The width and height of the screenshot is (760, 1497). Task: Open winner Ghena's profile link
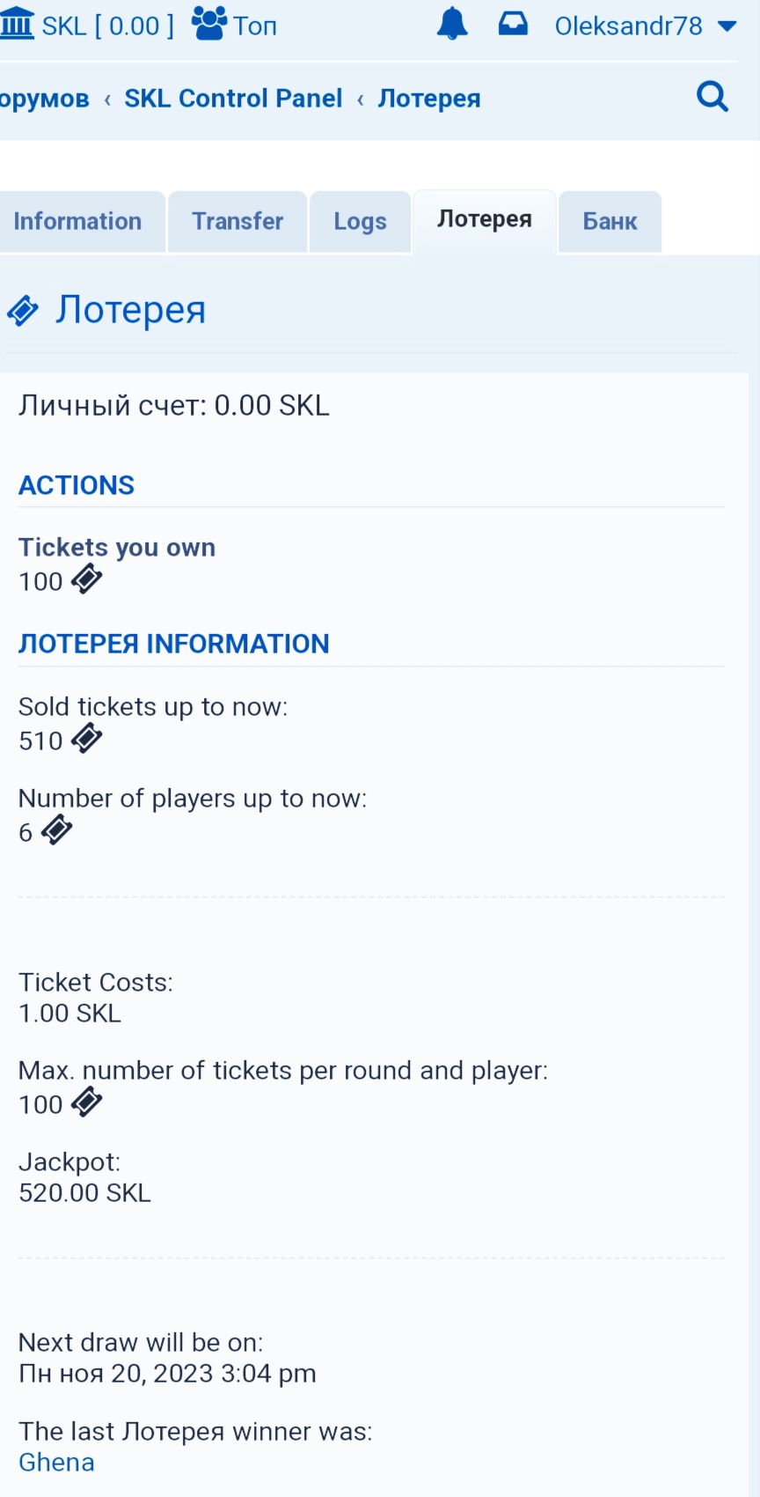click(x=56, y=1463)
